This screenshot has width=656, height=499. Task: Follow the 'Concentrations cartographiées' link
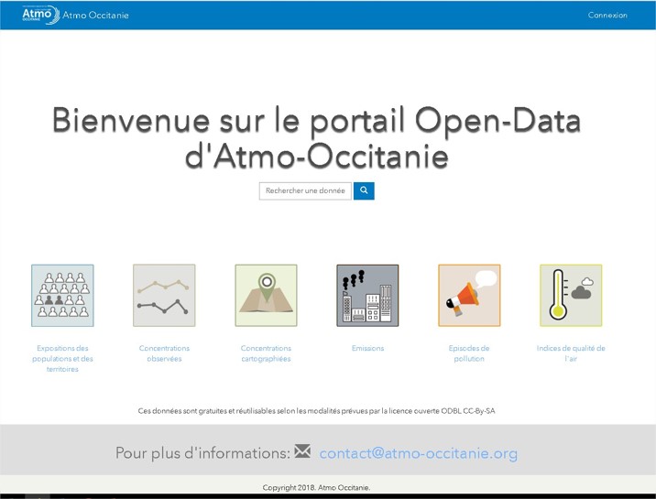[266, 353]
